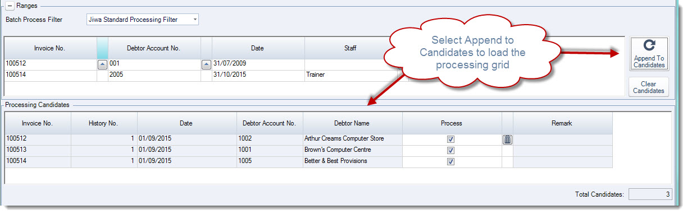Screen dimensions: 687x214
Task: Open the Batch Process Filter dropdown
Action: click(x=195, y=20)
